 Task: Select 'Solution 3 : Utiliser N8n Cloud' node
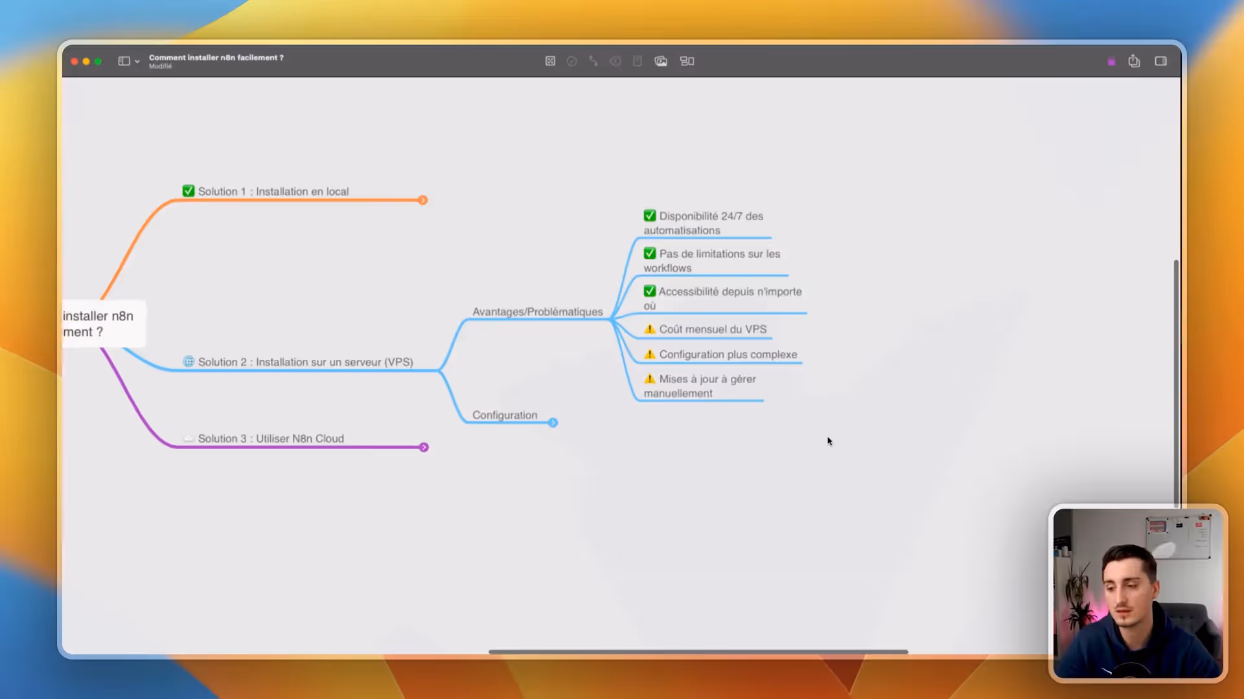coord(263,438)
